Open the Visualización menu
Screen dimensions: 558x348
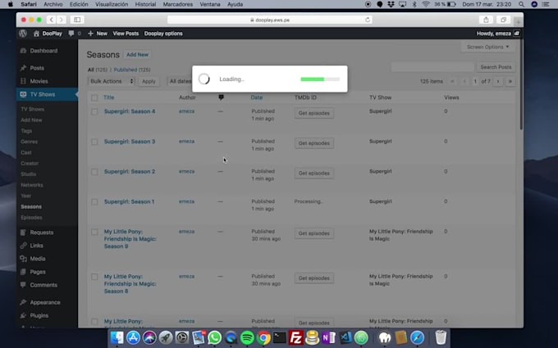point(112,4)
